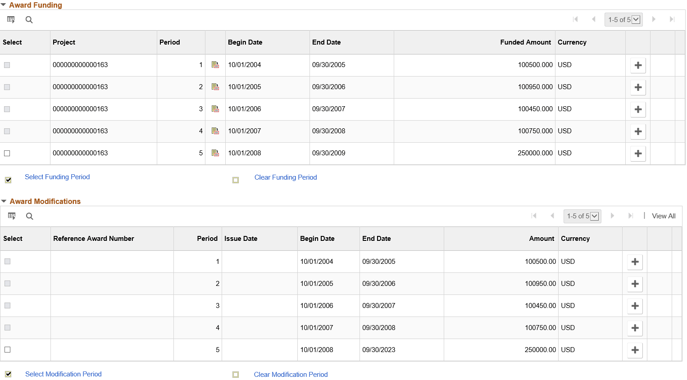Screen dimensions: 687x380
Task: Add a new row after funding period 3
Action: point(638,109)
